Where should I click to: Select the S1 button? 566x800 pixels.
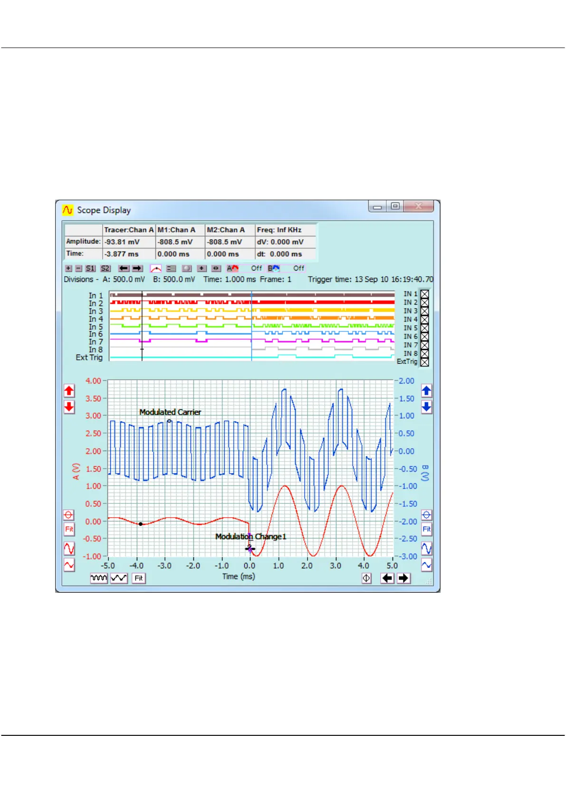pyautogui.click(x=90, y=269)
